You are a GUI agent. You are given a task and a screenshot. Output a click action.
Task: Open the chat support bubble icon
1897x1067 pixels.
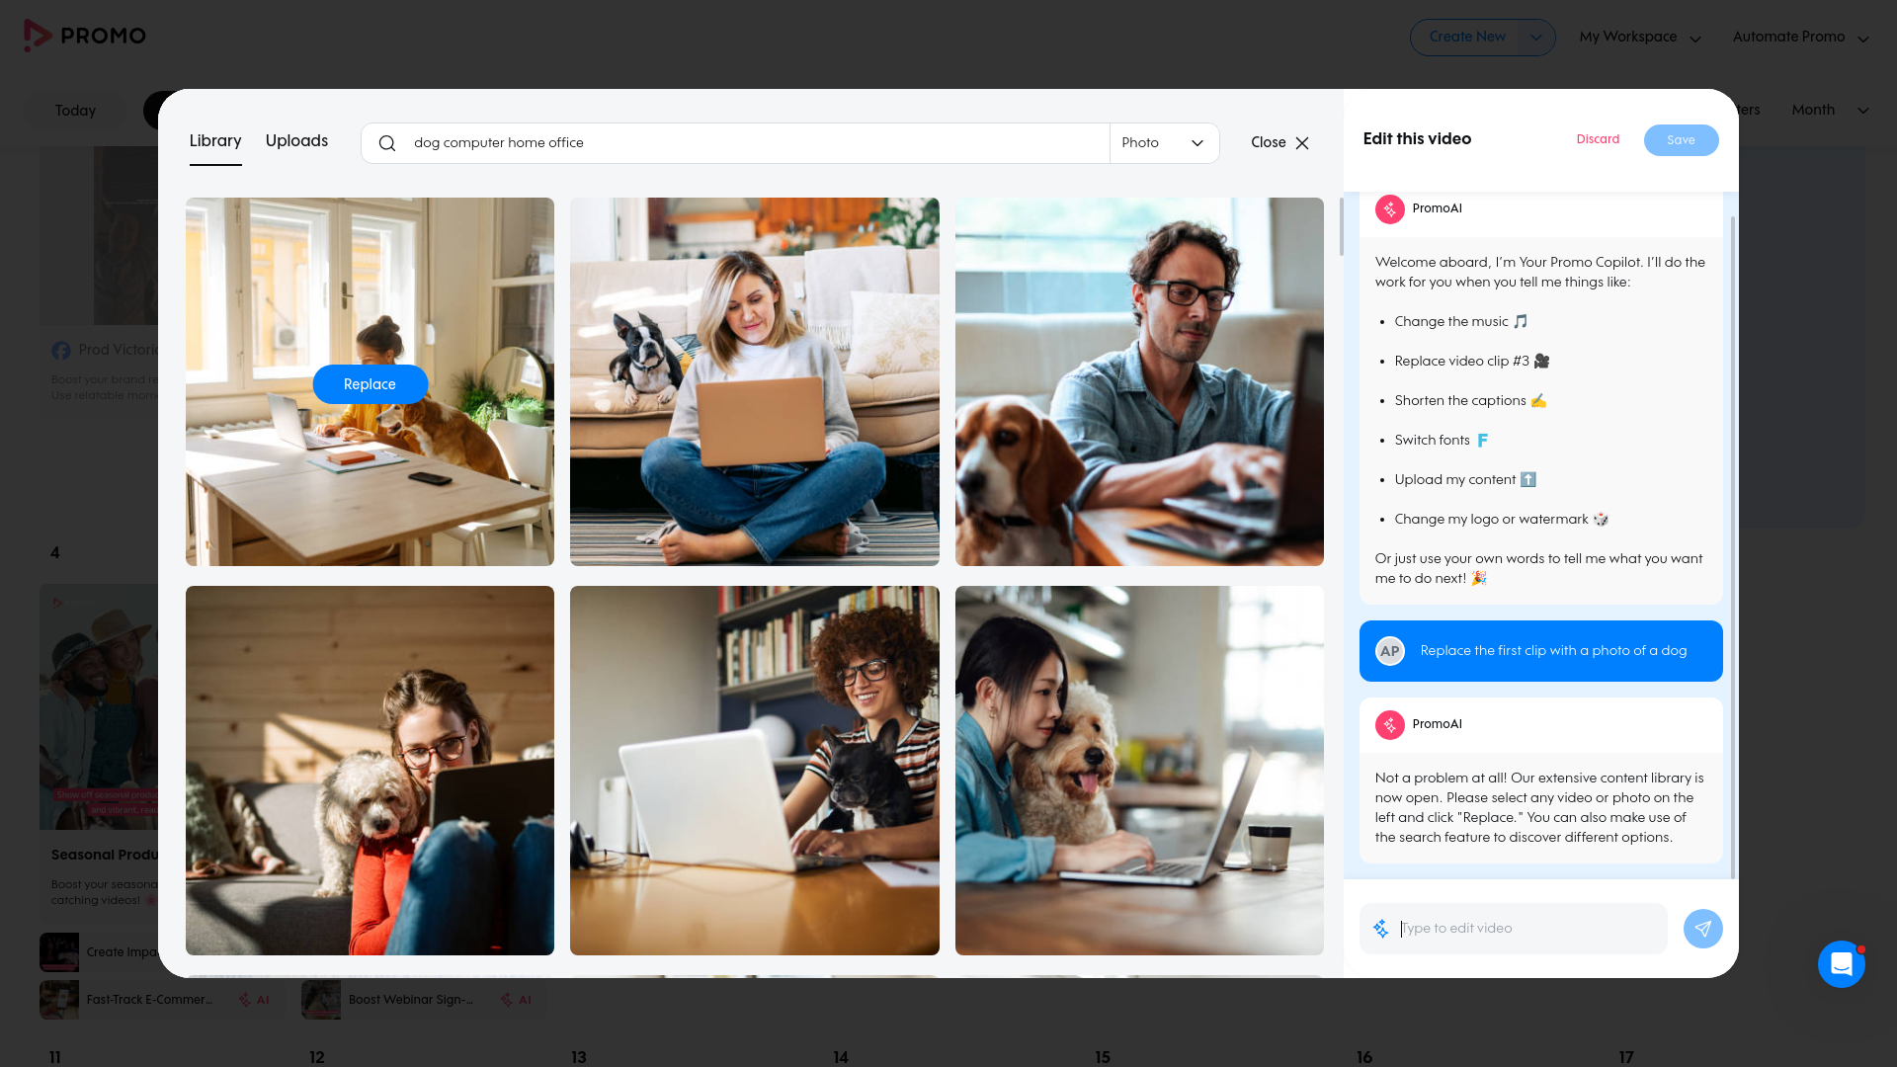(1841, 964)
